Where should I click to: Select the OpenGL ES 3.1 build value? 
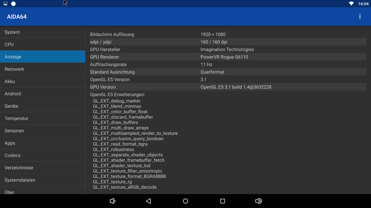(x=236, y=87)
